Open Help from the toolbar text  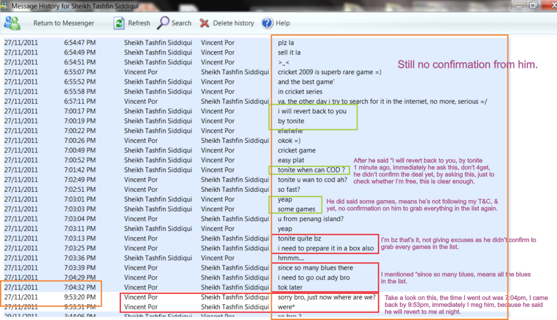coord(283,23)
